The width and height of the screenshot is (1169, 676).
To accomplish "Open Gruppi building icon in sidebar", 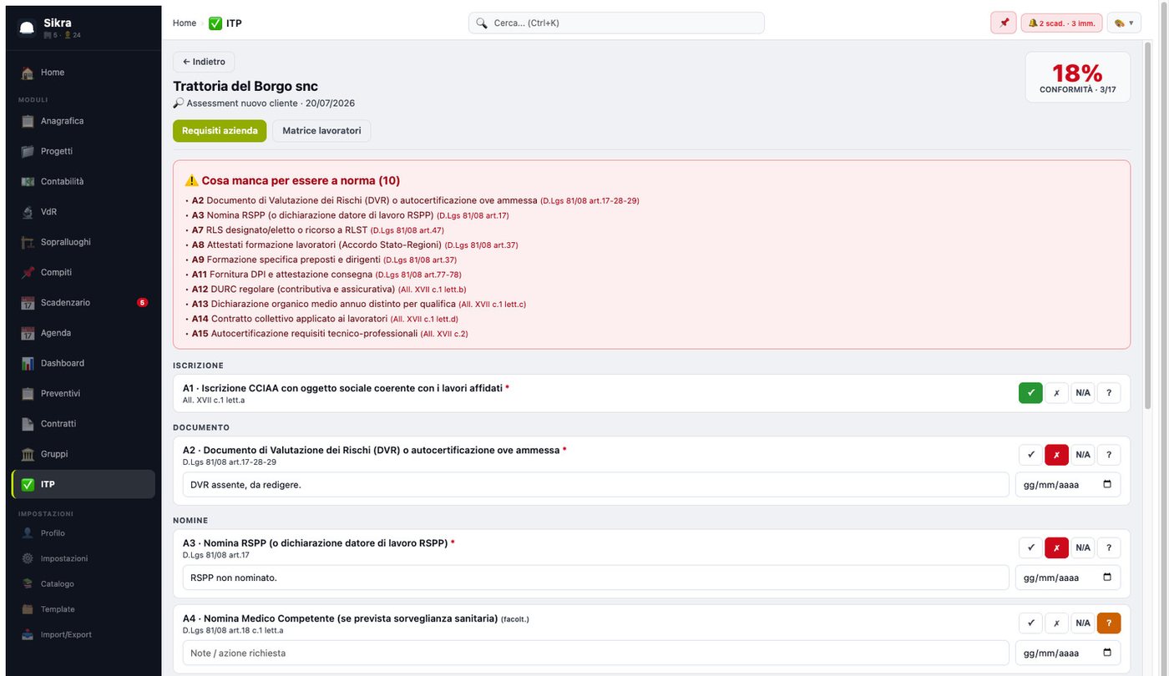I will pyautogui.click(x=28, y=454).
